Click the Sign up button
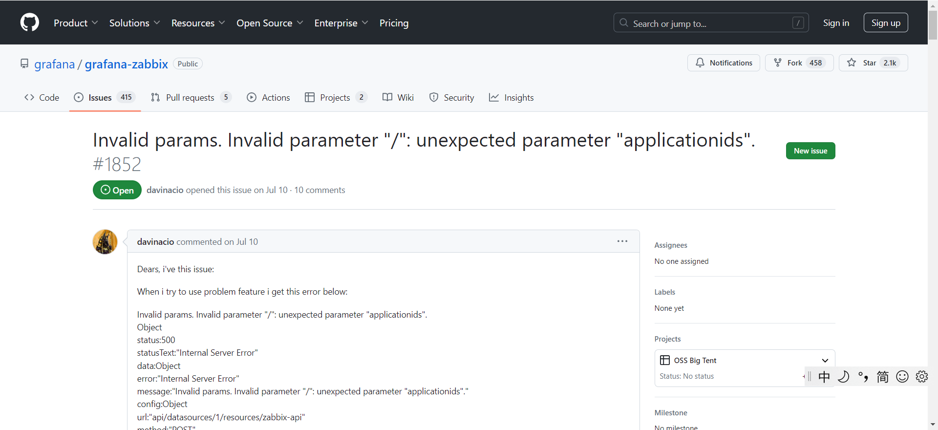The height and width of the screenshot is (430, 938). click(x=886, y=23)
